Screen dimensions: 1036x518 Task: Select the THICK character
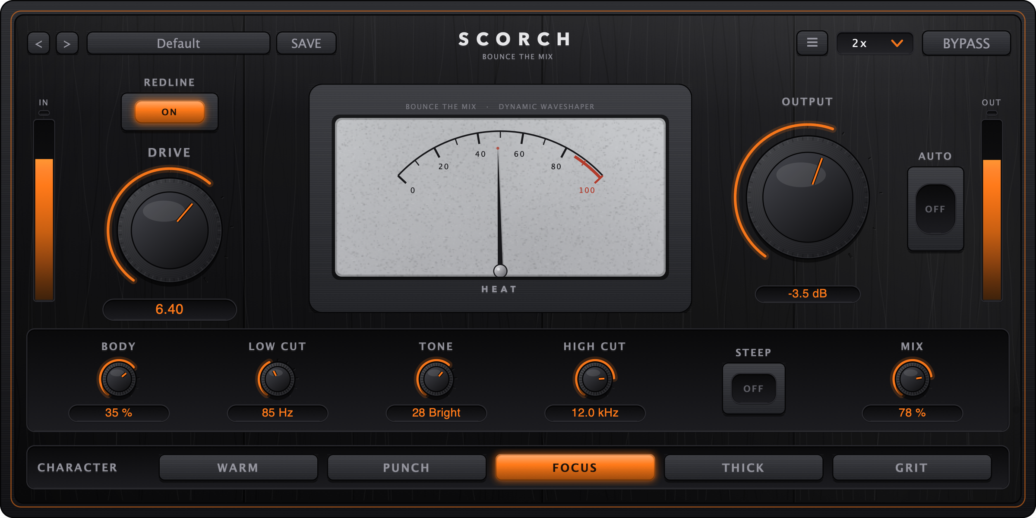[743, 467]
